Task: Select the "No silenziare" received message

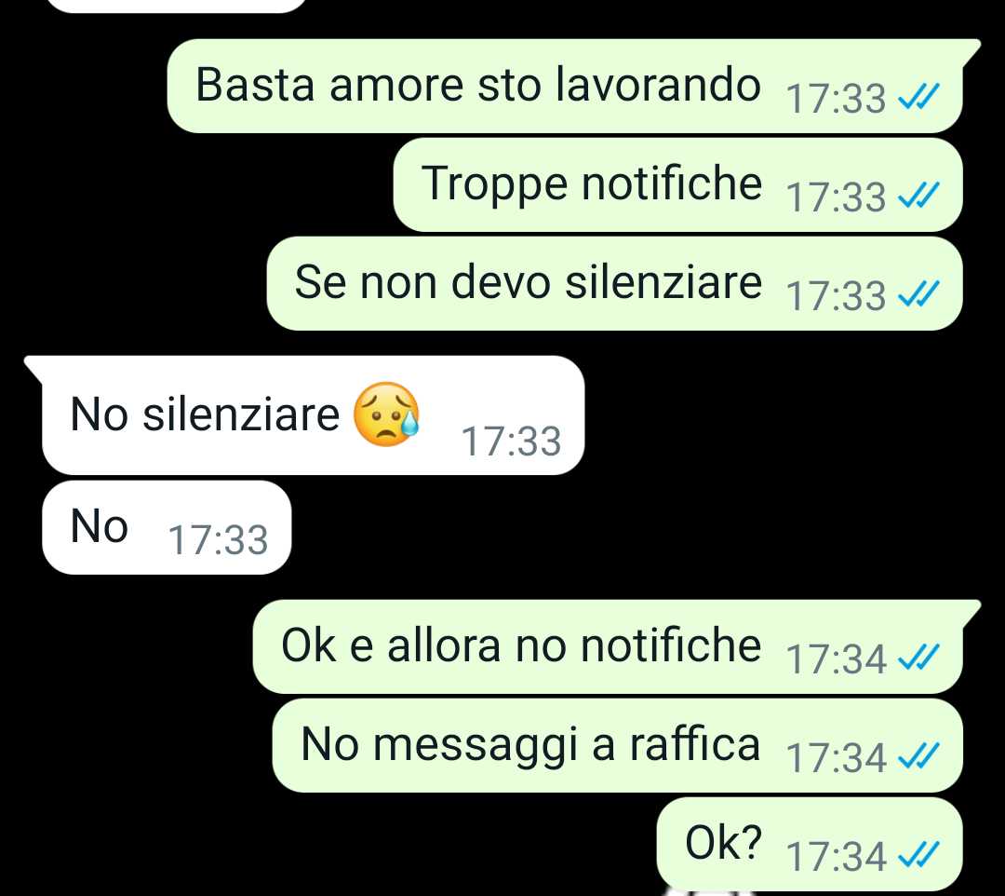Action: point(304,415)
